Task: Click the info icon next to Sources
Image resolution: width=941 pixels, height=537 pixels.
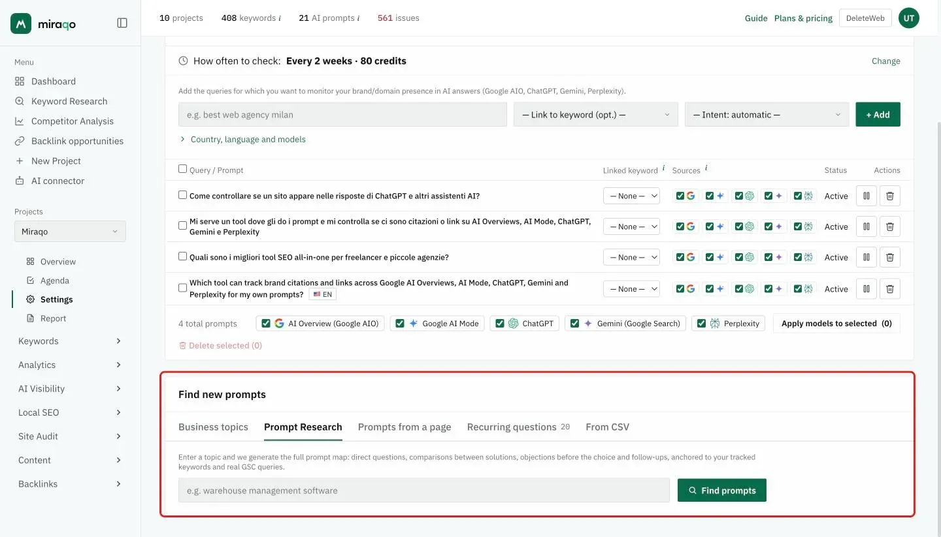Action: click(x=706, y=168)
